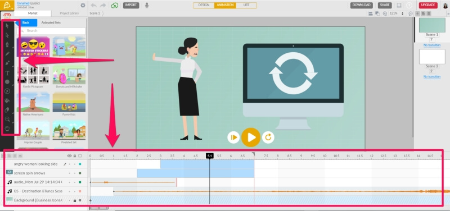
Task: Click the DOWNLOAD button
Action: click(361, 5)
